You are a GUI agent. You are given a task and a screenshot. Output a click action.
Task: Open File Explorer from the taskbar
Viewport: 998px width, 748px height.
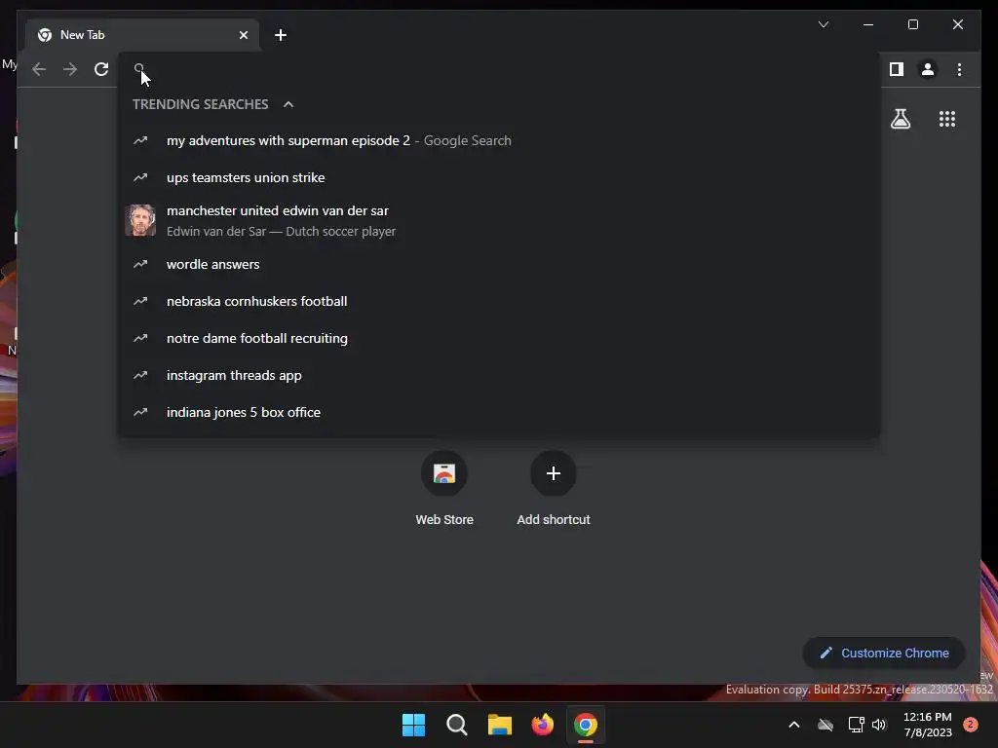point(500,725)
